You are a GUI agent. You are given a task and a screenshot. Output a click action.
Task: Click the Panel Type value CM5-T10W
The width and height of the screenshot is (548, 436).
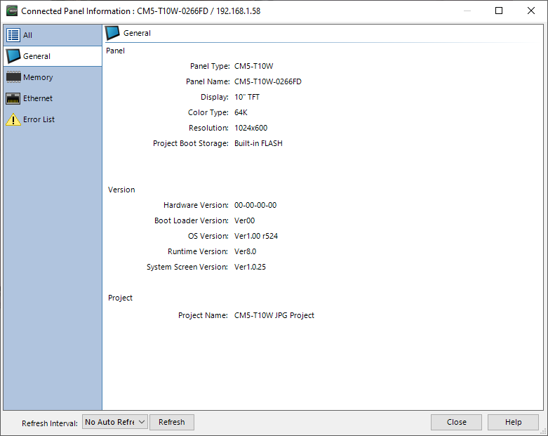pos(254,66)
